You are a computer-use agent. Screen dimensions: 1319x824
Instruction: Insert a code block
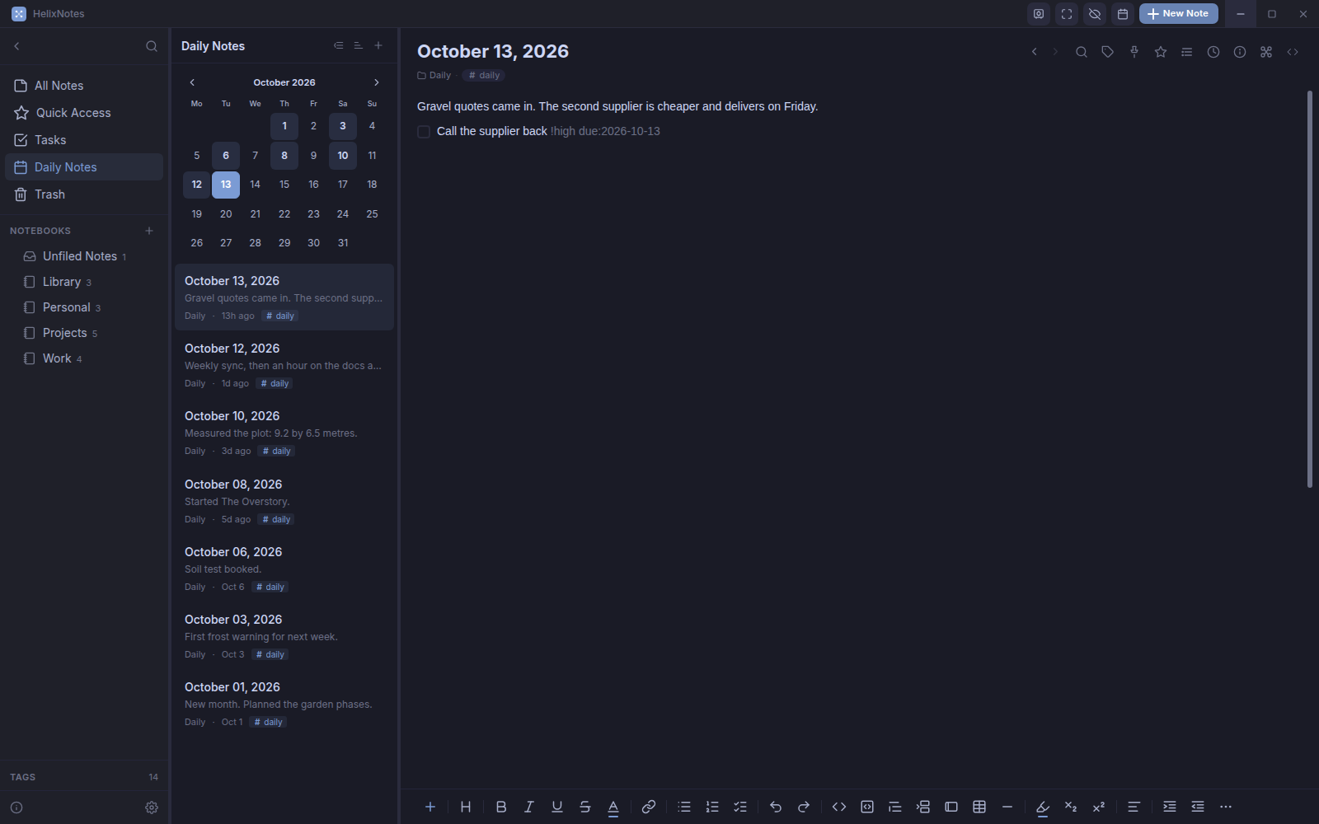click(867, 807)
